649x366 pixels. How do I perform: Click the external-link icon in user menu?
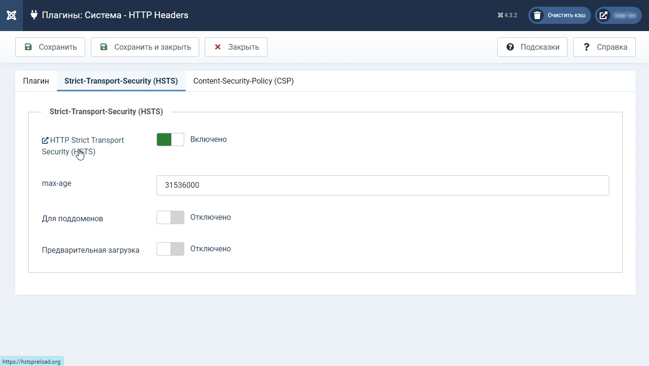pos(604,15)
